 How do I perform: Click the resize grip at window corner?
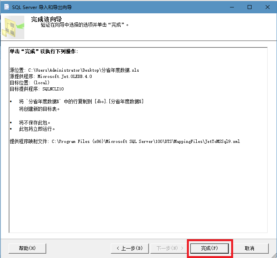tap(274, 255)
